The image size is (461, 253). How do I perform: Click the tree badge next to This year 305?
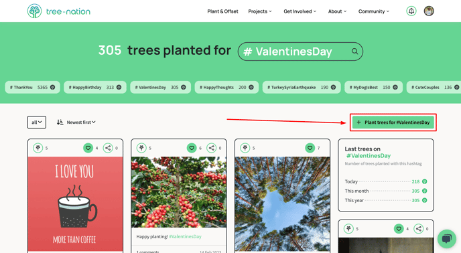(x=424, y=200)
